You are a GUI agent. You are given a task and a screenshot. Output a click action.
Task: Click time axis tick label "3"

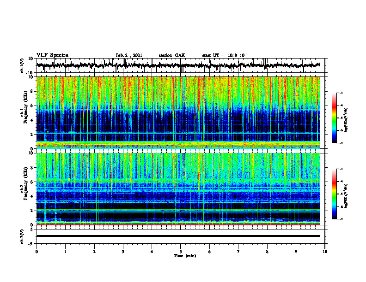point(123,252)
